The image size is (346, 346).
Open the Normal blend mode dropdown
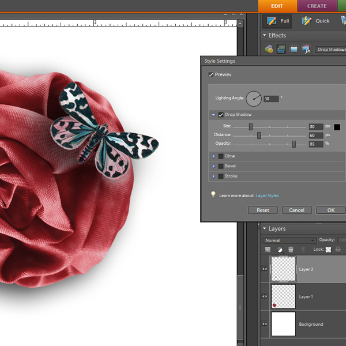[x=289, y=240]
